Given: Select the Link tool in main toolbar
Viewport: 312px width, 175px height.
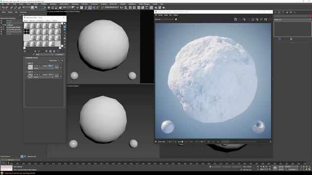Looking at the screenshot, I should (x=11, y=8).
